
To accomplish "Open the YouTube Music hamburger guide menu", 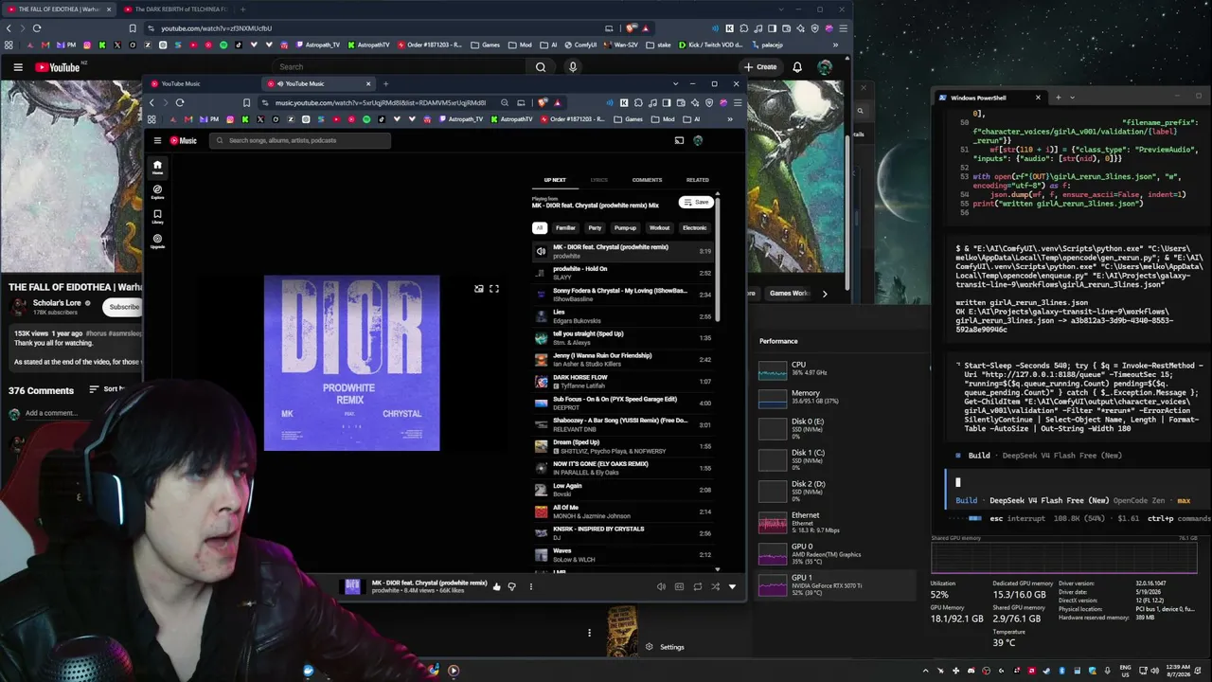I will point(157,140).
